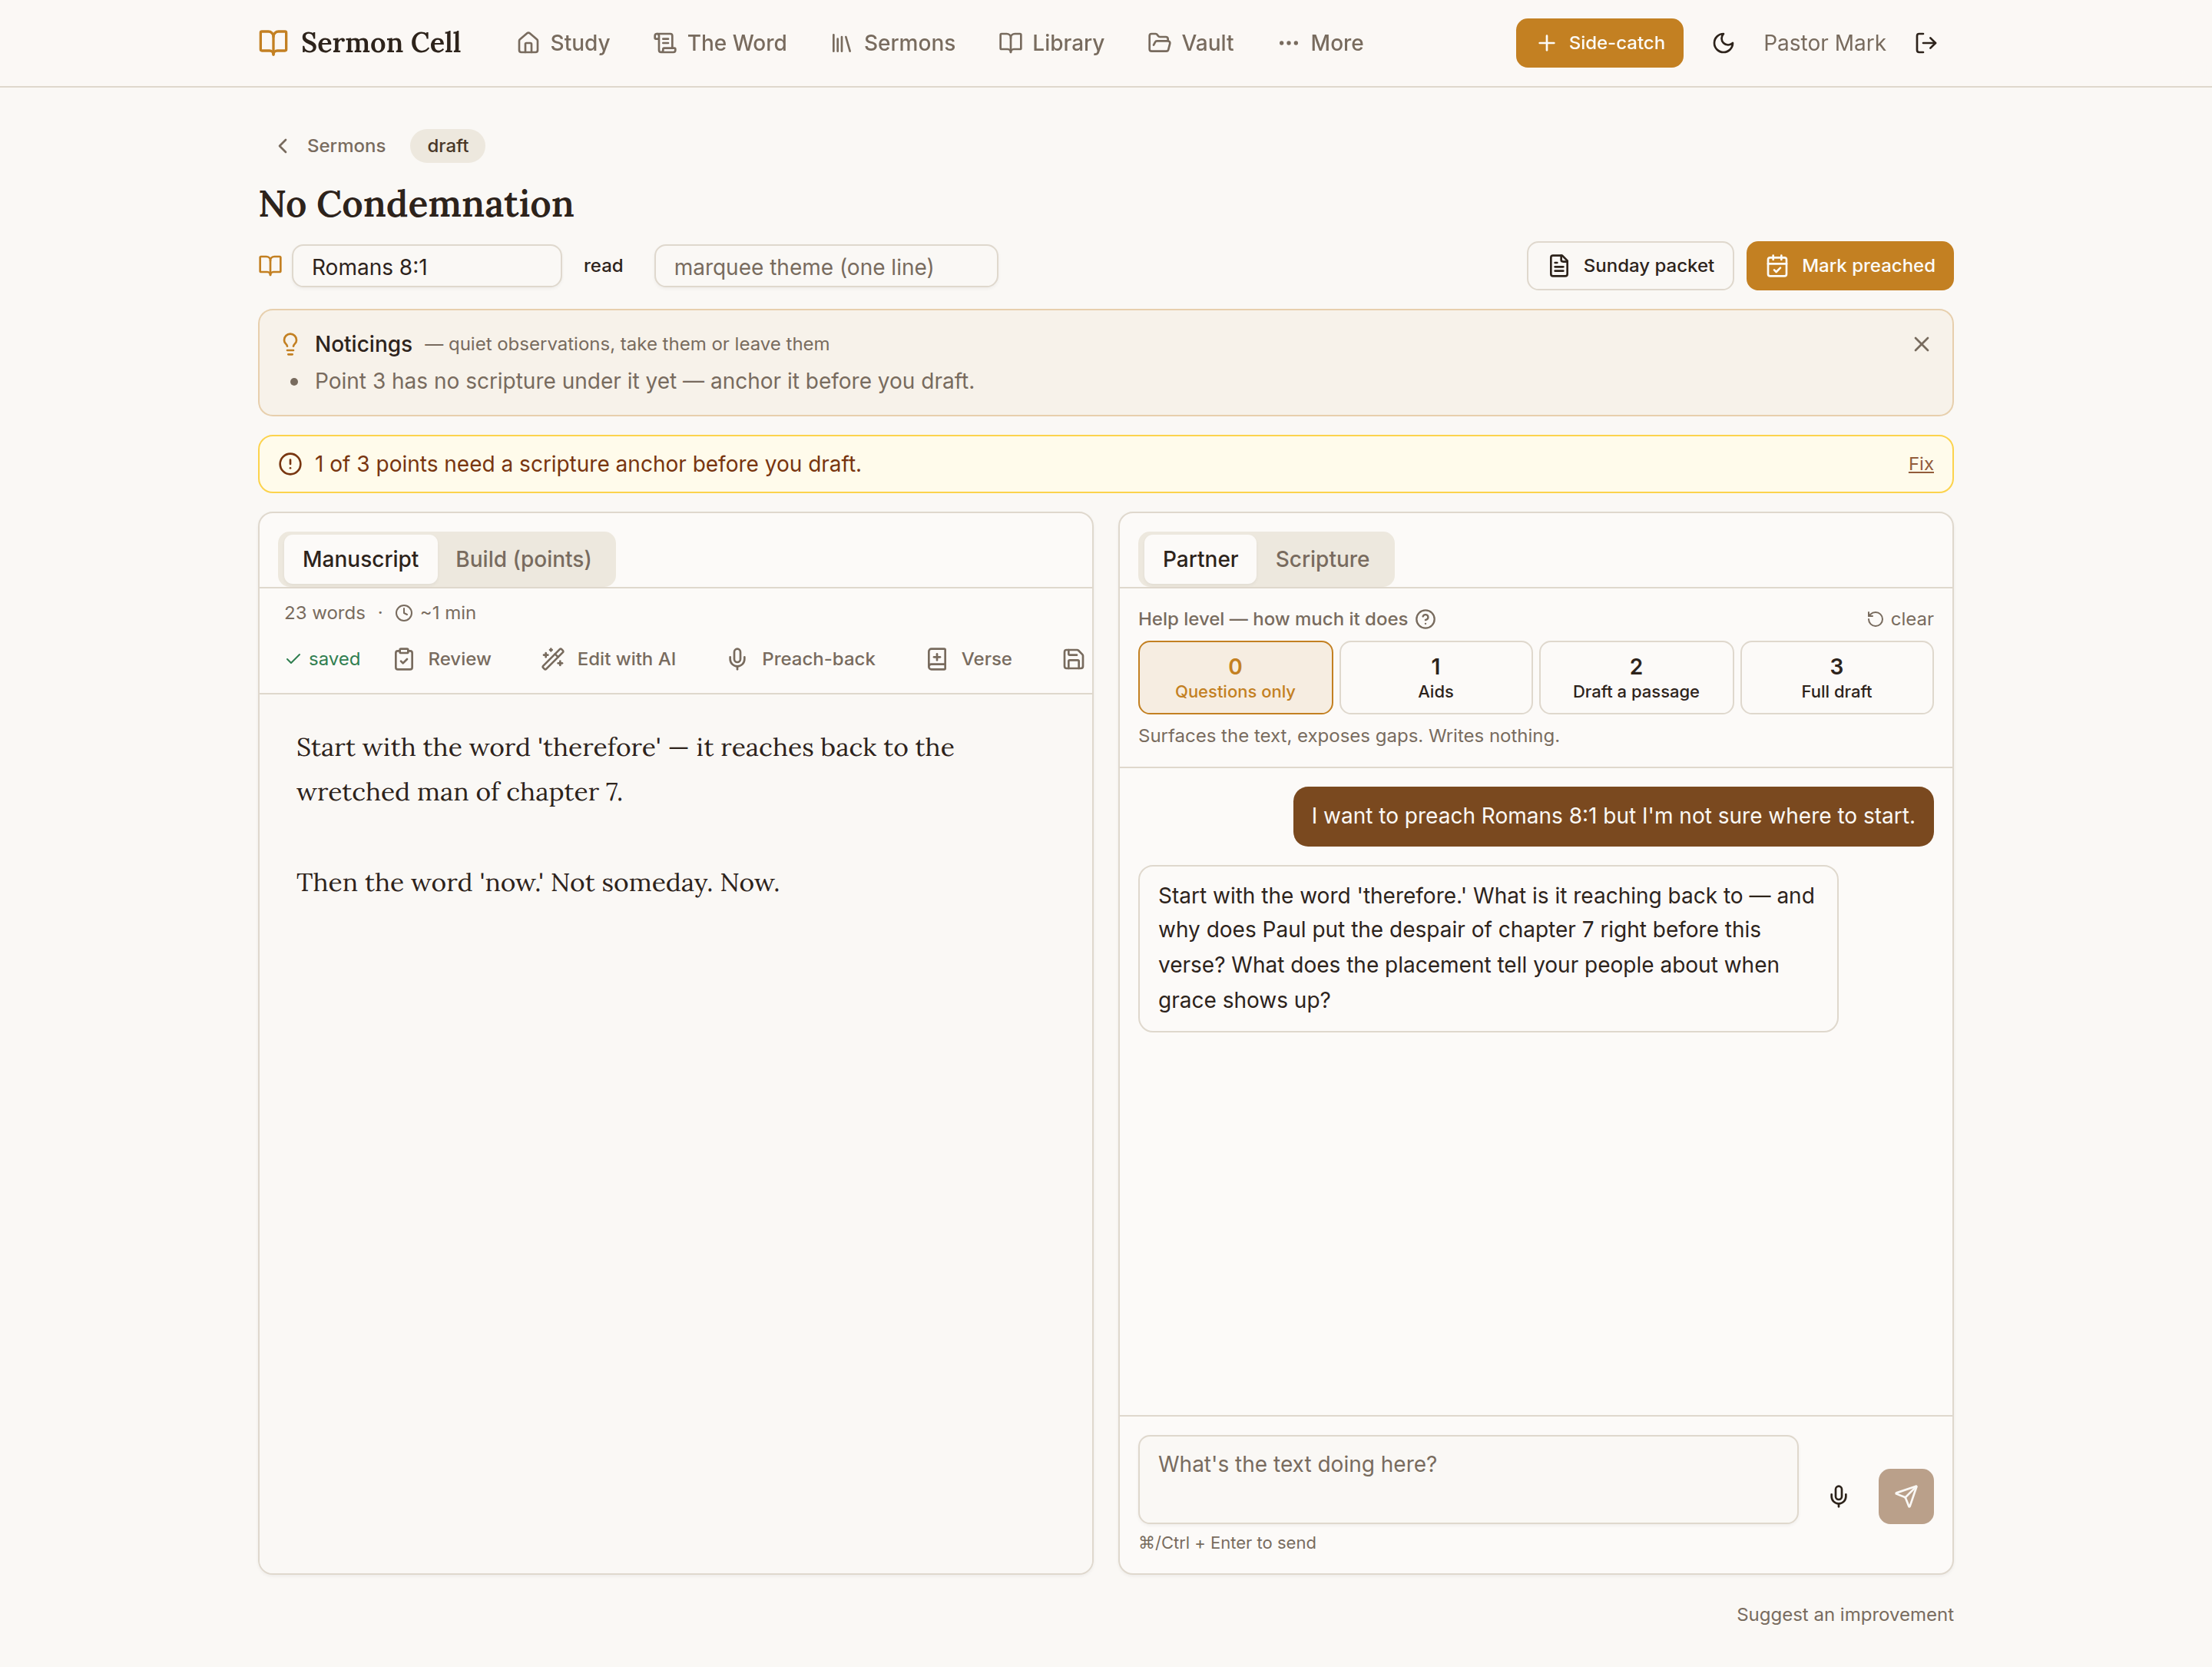Viewport: 2212px width, 1667px height.
Task: Click the No Condemnation sermon title
Action: tap(416, 204)
